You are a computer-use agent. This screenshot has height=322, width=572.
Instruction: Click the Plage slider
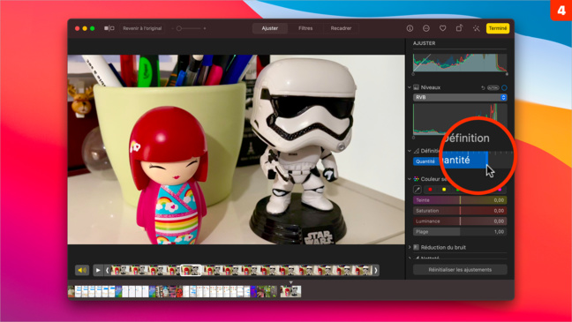click(460, 232)
